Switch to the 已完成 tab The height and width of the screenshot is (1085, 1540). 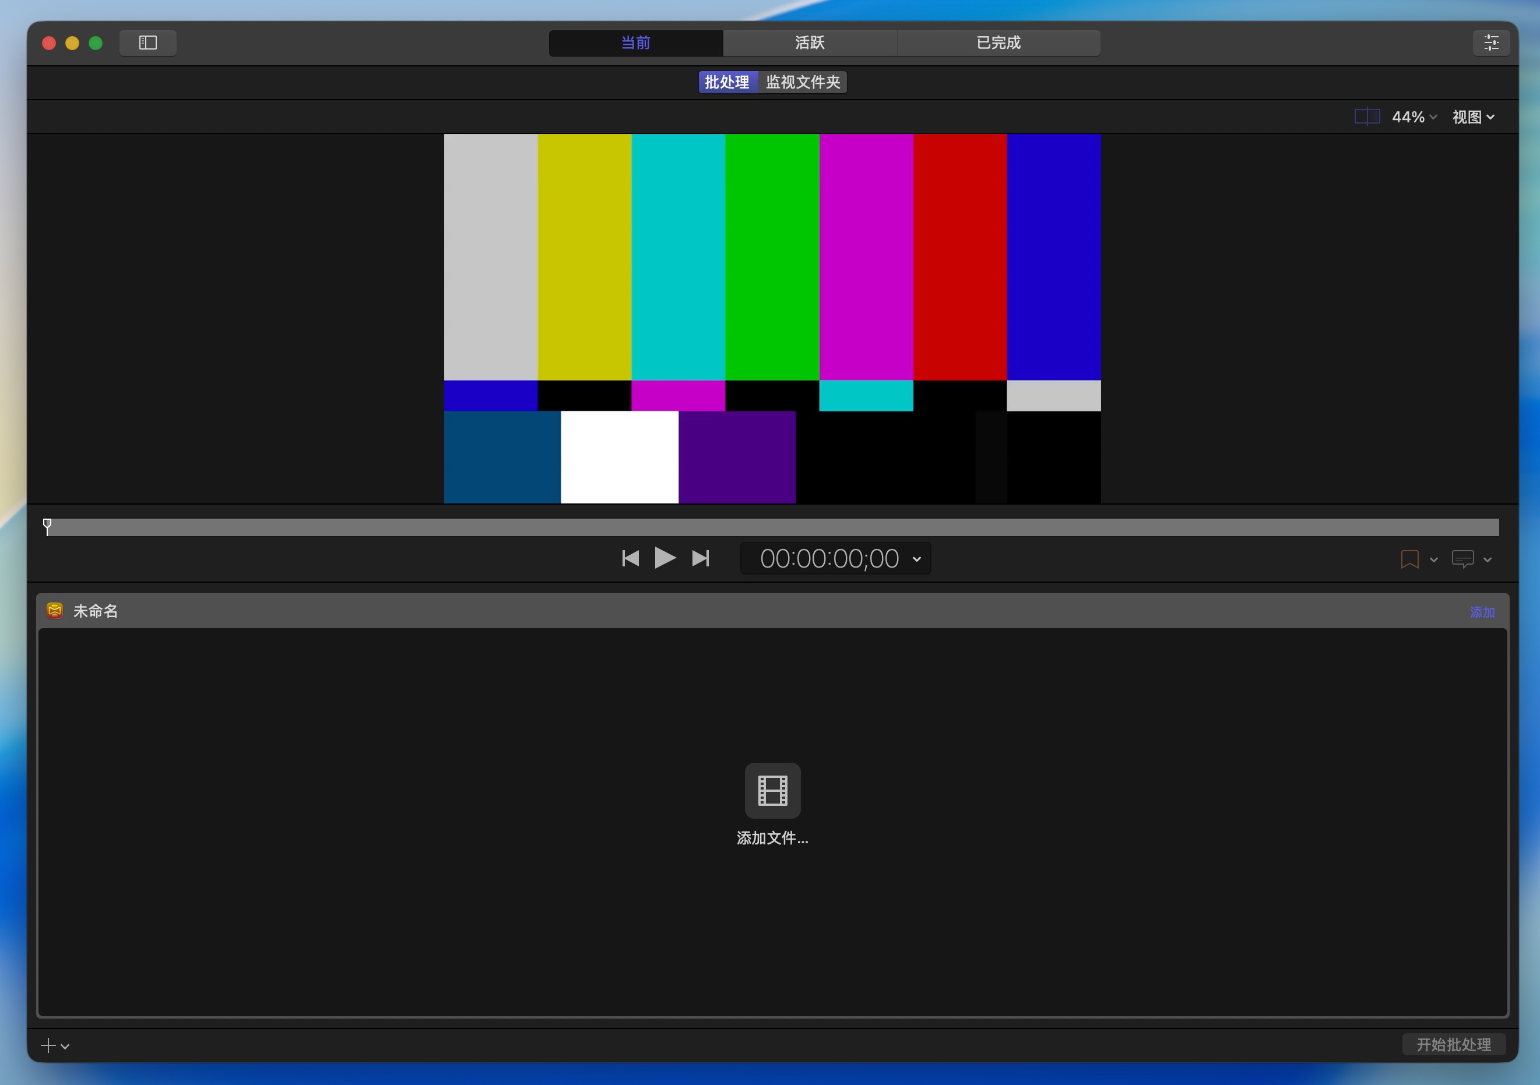998,43
